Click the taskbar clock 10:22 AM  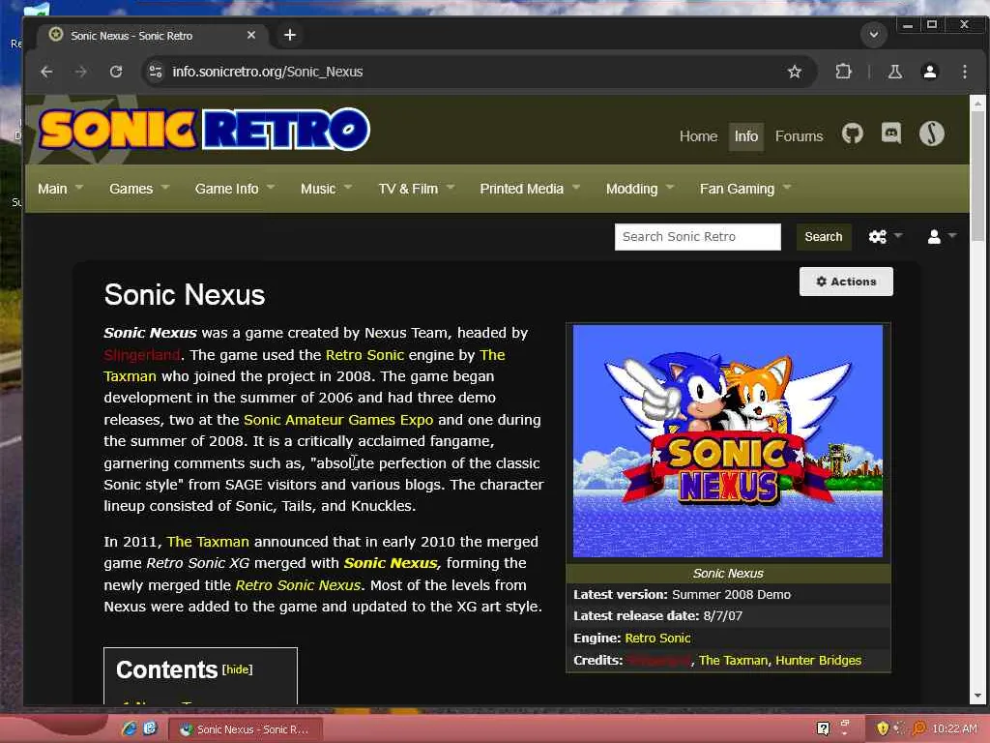954,728
